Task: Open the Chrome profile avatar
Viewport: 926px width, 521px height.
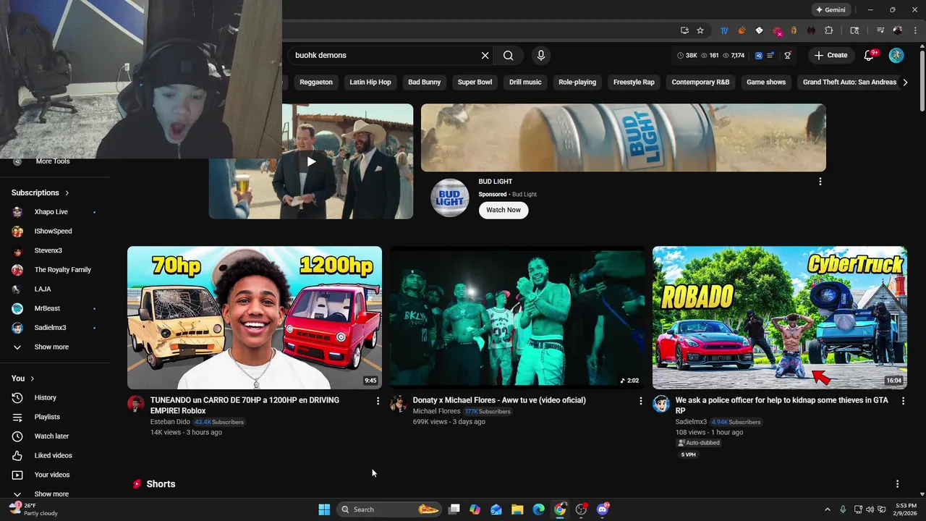Action: 898,30
